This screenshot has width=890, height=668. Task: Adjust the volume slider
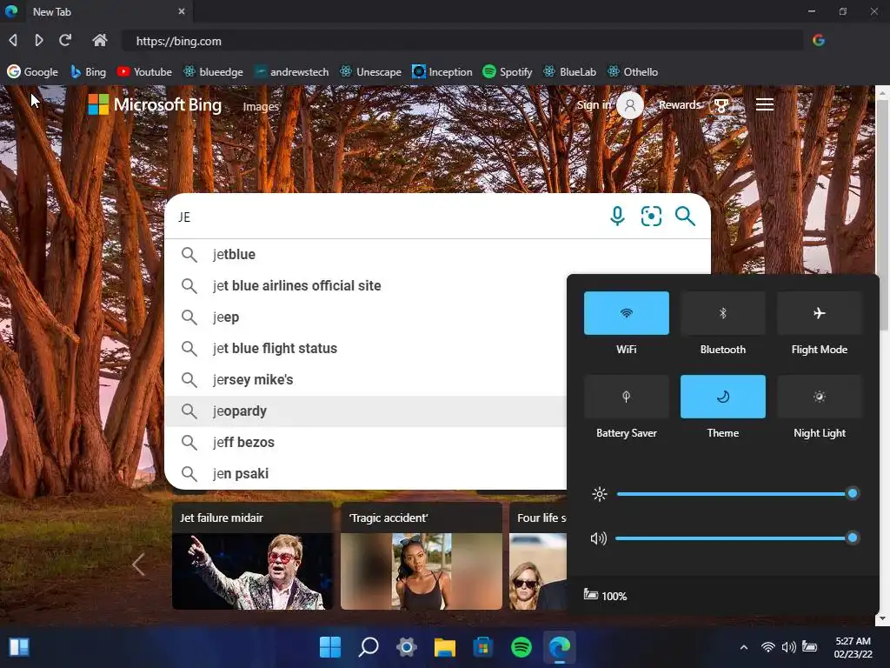[x=737, y=538]
